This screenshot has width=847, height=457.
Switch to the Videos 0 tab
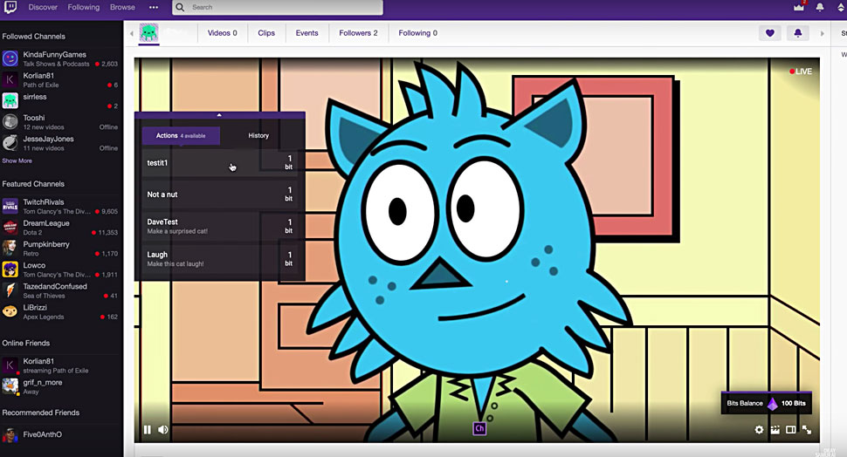(x=222, y=33)
